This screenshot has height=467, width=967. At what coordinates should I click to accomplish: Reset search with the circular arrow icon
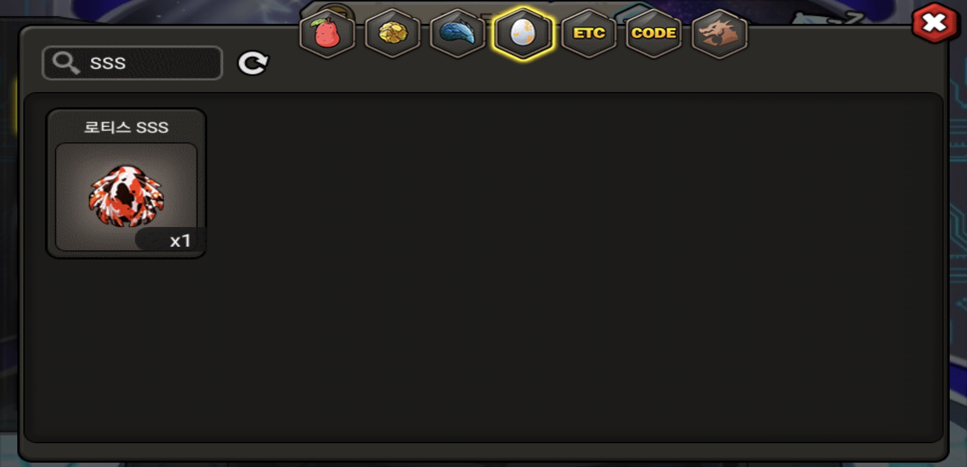[253, 63]
